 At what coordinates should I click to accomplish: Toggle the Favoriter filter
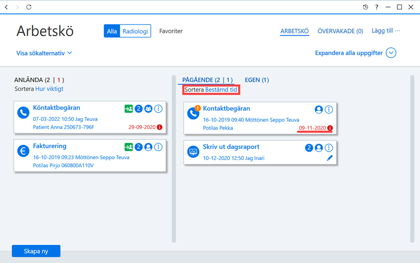(171, 31)
